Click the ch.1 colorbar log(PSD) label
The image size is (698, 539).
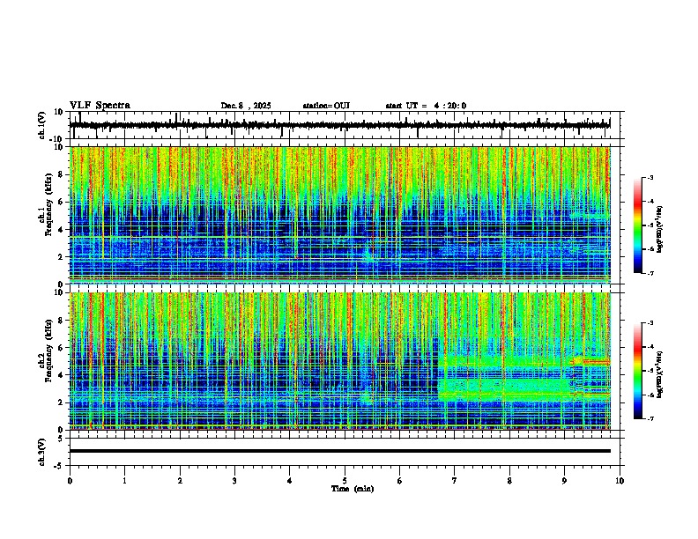point(660,229)
